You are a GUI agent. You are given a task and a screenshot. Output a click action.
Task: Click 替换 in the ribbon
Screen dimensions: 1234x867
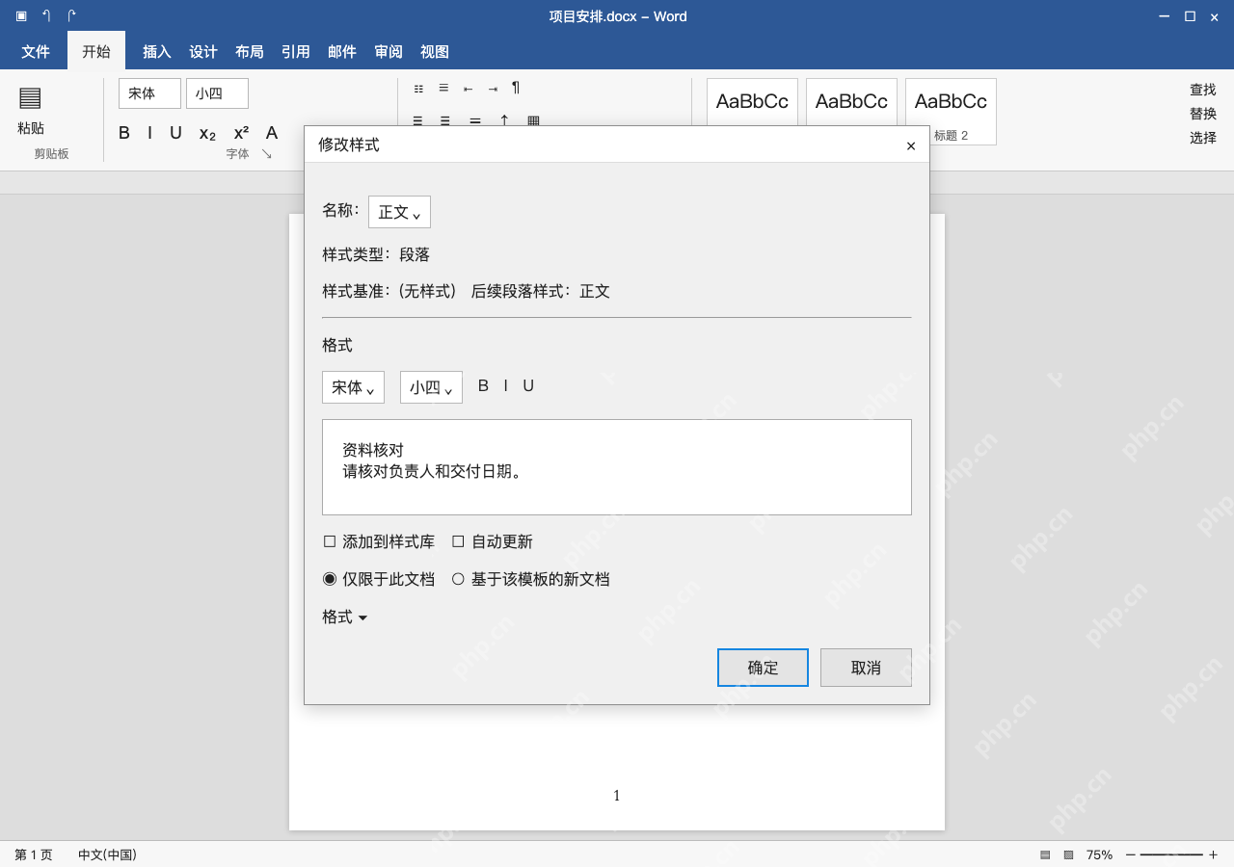[x=1203, y=114]
